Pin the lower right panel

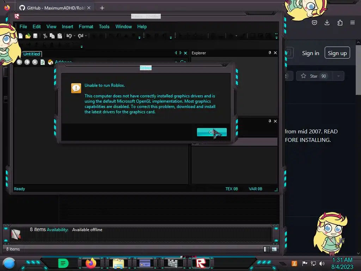pos(270,121)
